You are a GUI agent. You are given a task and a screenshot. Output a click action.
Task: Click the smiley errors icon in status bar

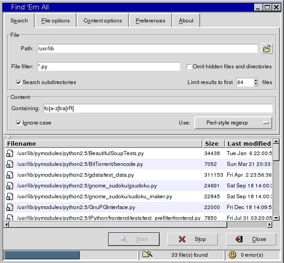[x=233, y=255]
